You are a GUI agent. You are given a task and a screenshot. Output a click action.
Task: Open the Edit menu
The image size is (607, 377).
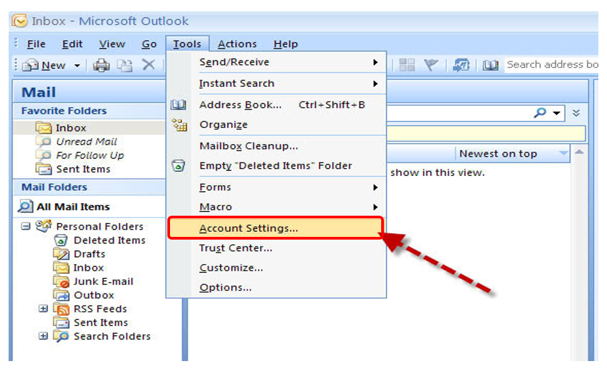[x=72, y=44]
